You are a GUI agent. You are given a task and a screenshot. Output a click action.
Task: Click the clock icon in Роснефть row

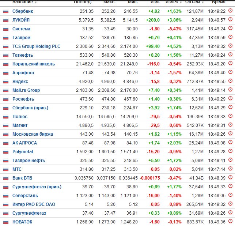pos(230,98)
